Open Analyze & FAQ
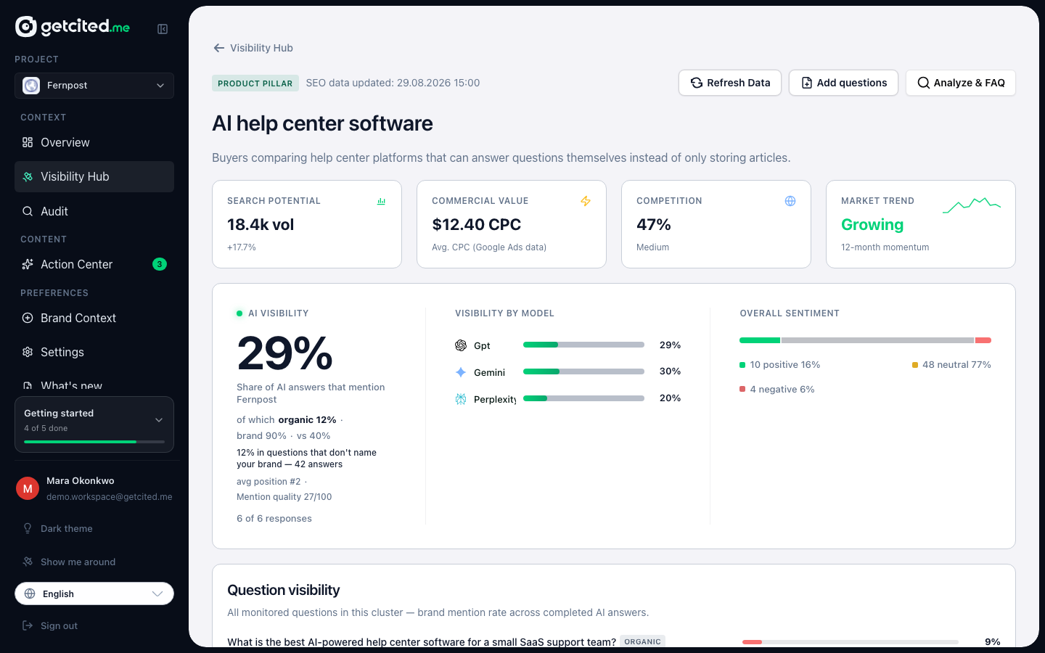The height and width of the screenshot is (653, 1045). point(961,83)
